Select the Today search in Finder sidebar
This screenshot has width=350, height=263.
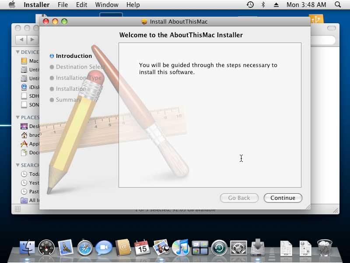click(x=30, y=174)
